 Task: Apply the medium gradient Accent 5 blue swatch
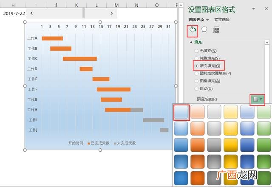click(x=247, y=145)
